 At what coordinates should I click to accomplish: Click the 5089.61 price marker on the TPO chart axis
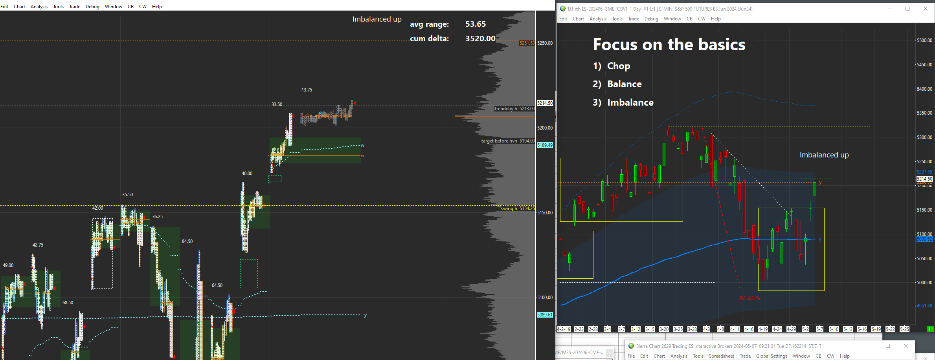[545, 315]
